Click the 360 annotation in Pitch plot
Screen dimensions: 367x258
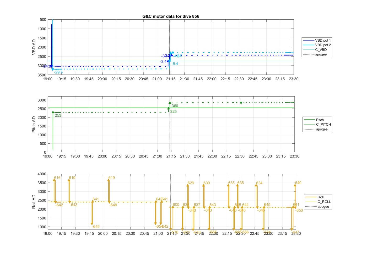click(x=175, y=106)
